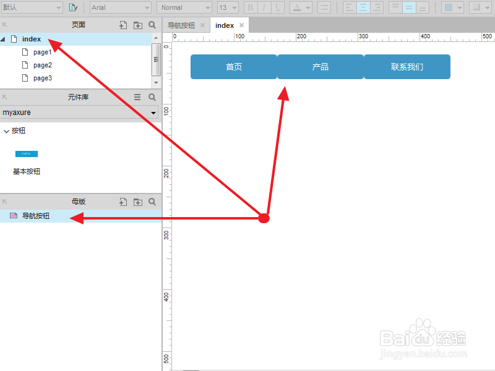Toggle bold formatting
This screenshot has width=495, height=371.
coord(251,7)
